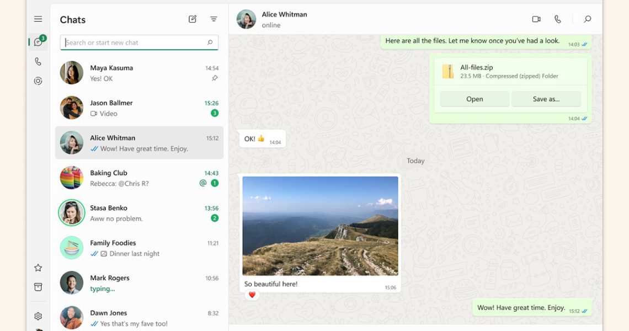This screenshot has width=629, height=331.
Task: Click the "Chats" heading
Action: 73,20
